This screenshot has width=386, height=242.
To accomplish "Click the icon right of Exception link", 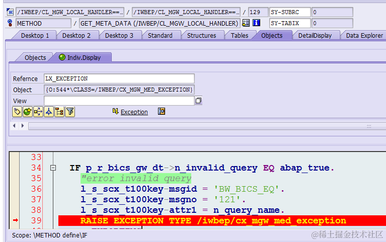I will (x=162, y=112).
